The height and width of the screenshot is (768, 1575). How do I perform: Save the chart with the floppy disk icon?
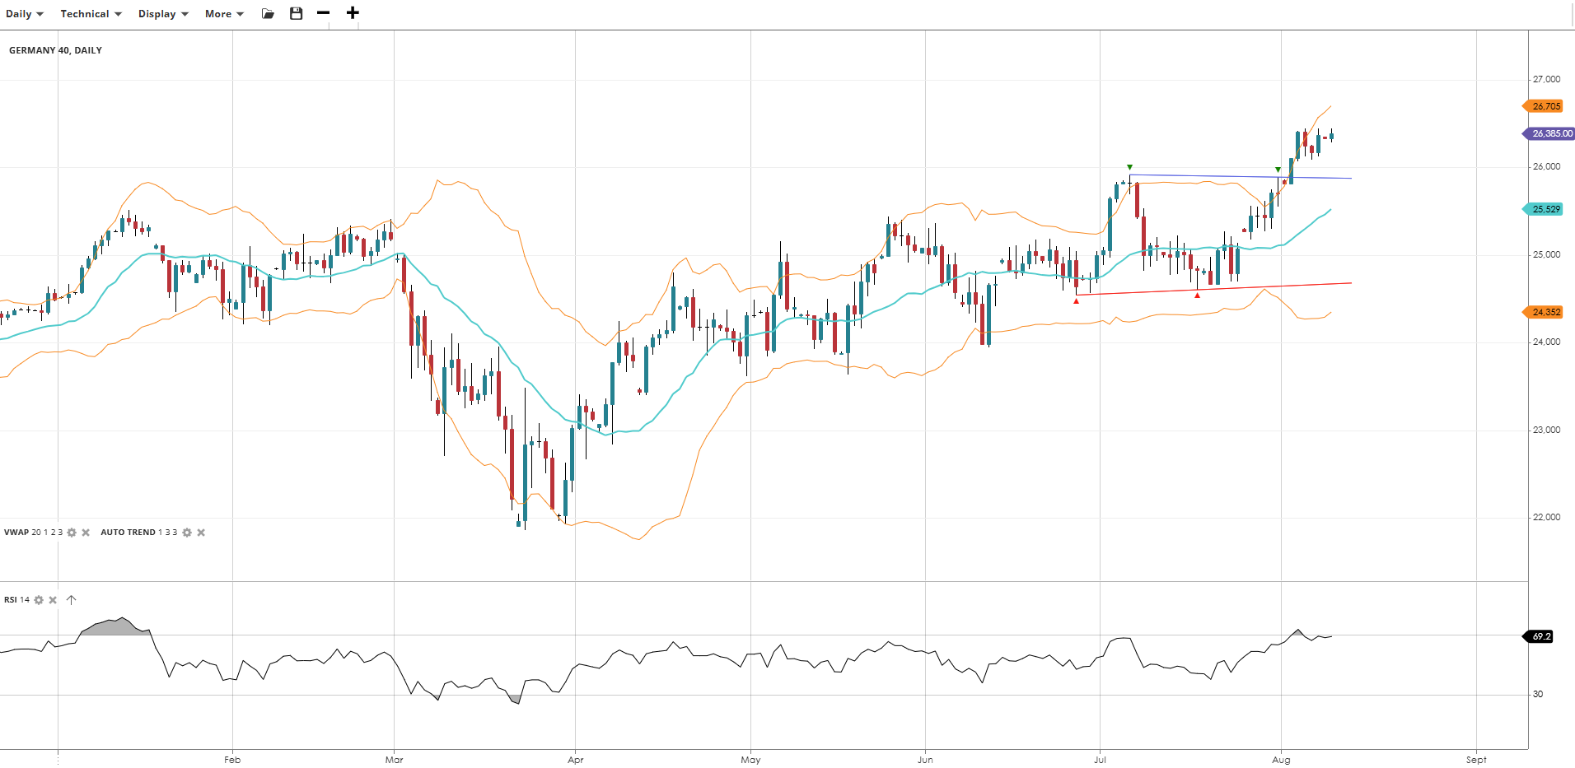pos(297,13)
